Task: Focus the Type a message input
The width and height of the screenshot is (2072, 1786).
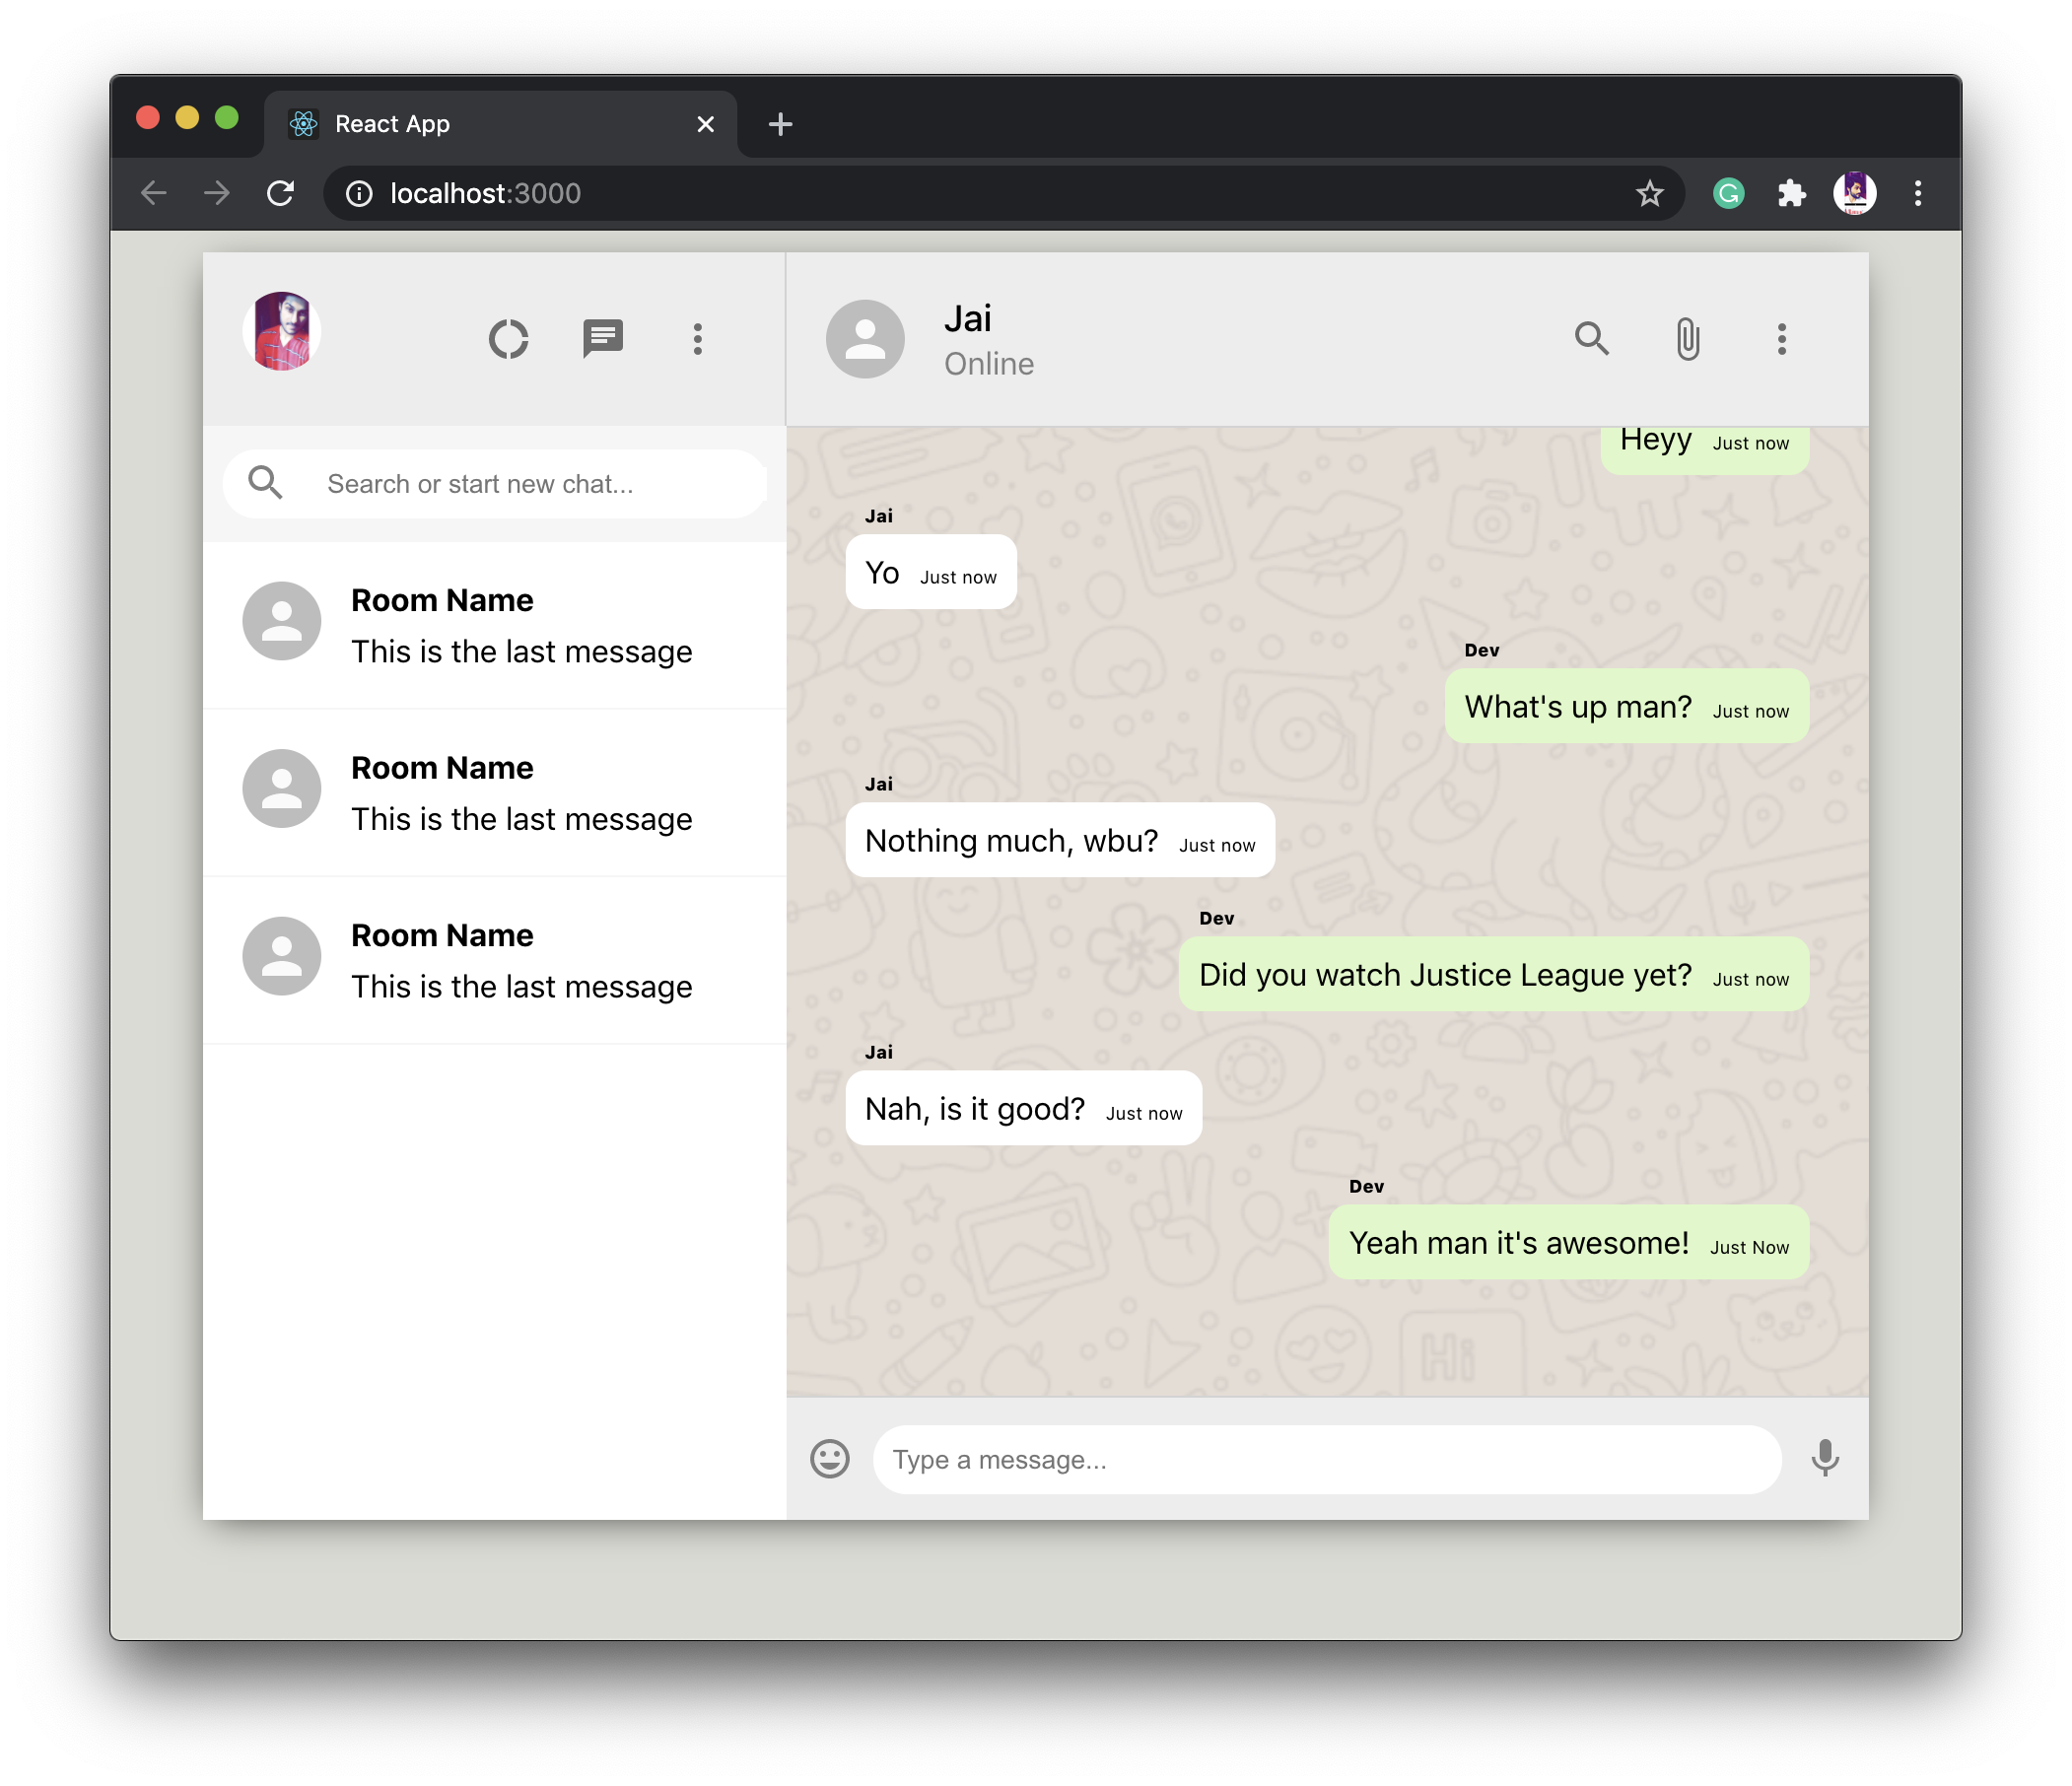Action: (1325, 1459)
